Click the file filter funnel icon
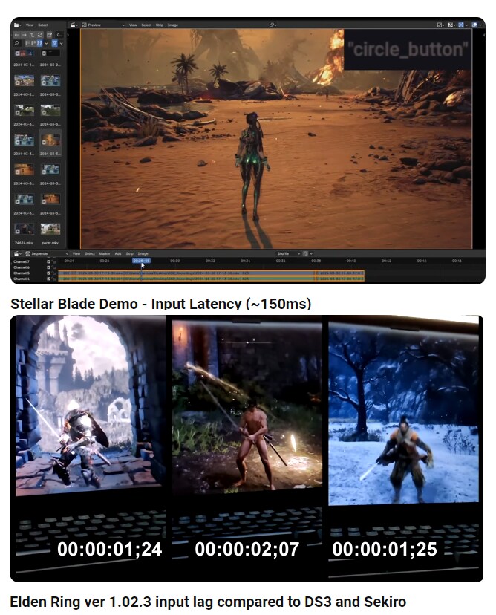Image resolution: width=496 pixels, height=615 pixels. 55,44
